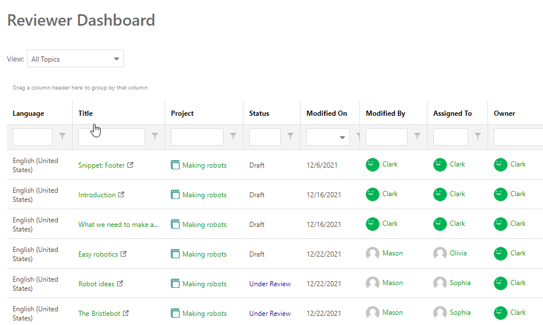543x325 pixels.
Task: Click project book icon in 'What we need' row
Action: point(175,224)
